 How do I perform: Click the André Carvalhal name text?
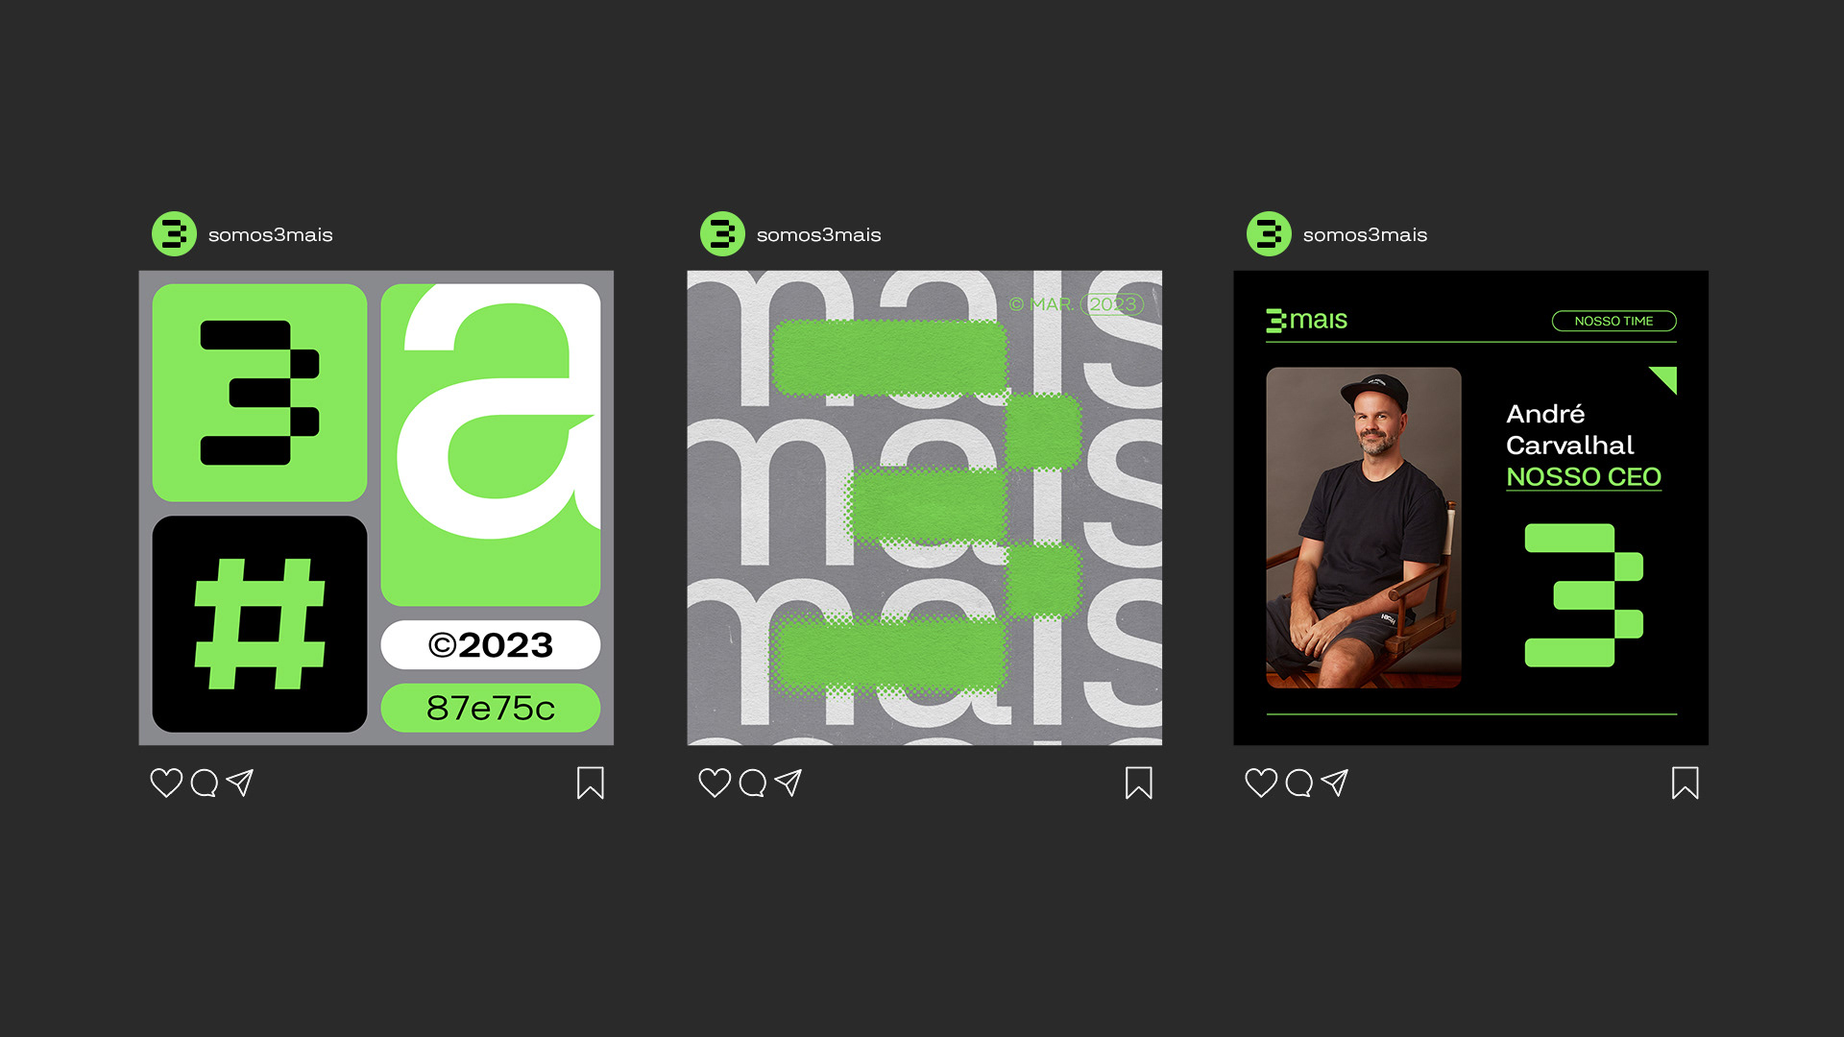[1570, 429]
